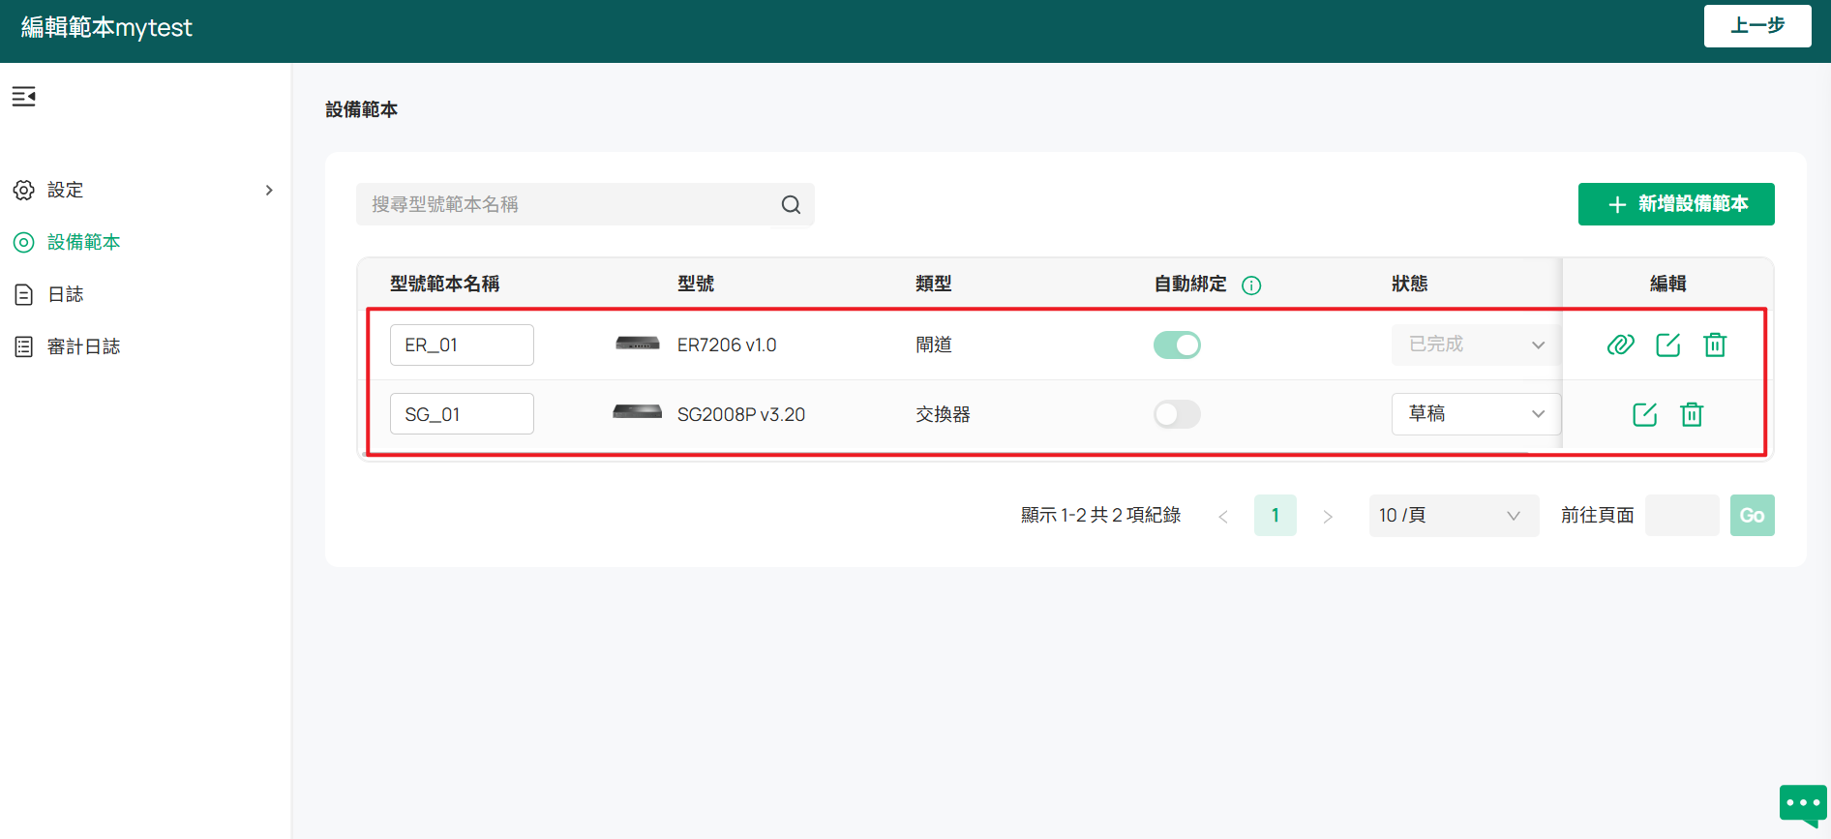Click the 編輯範本mytest page title
1831x839 pixels.
click(x=106, y=27)
